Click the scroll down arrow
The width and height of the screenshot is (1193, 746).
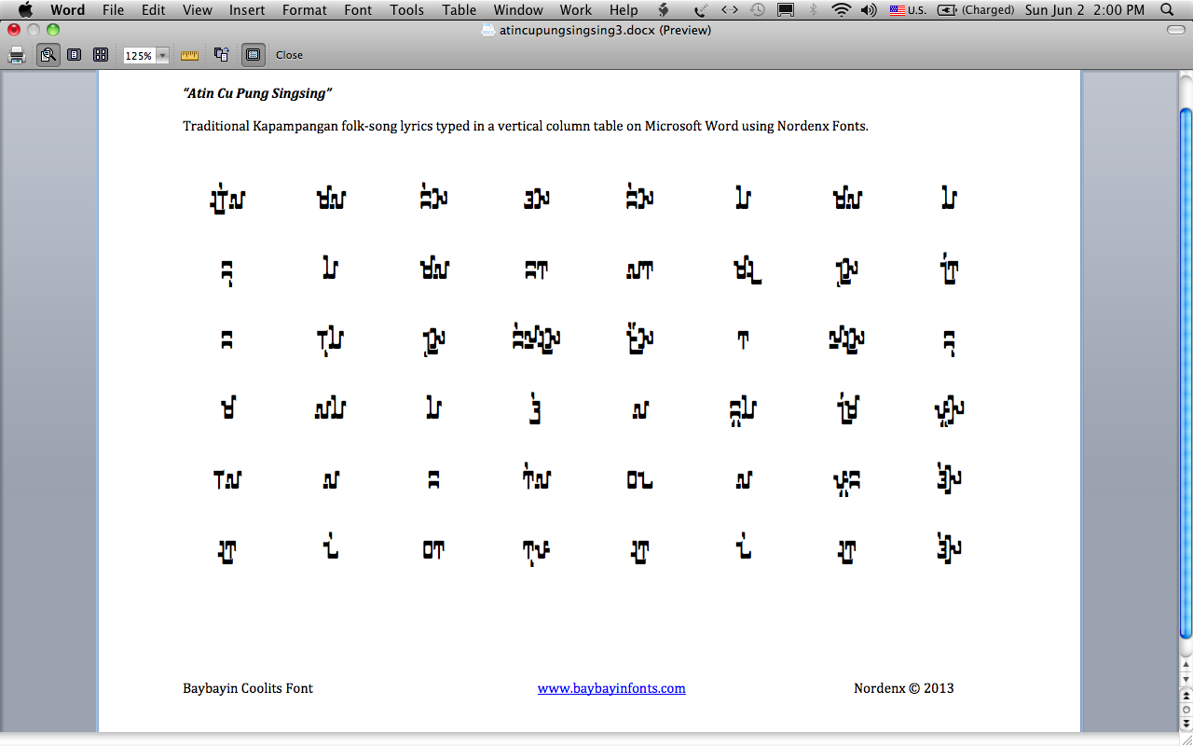tap(1186, 680)
